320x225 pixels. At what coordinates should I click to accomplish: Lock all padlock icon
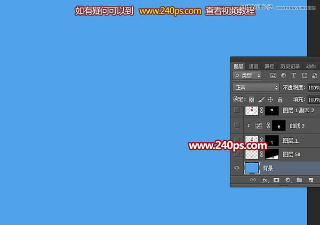tap(280, 99)
